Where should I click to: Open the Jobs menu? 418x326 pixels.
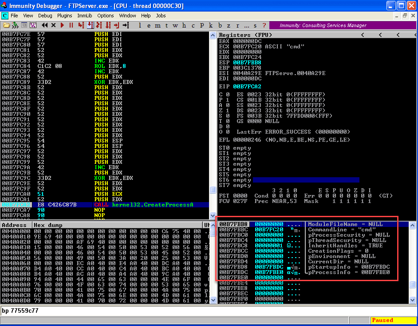coord(161,16)
